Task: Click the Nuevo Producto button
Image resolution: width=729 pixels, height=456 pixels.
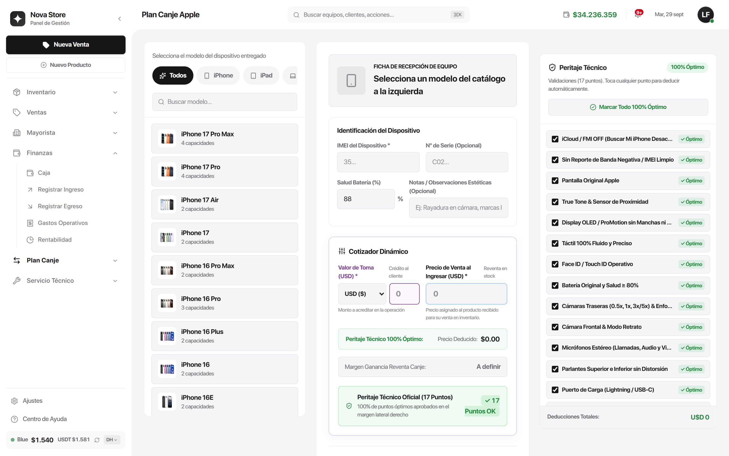Action: (x=66, y=65)
